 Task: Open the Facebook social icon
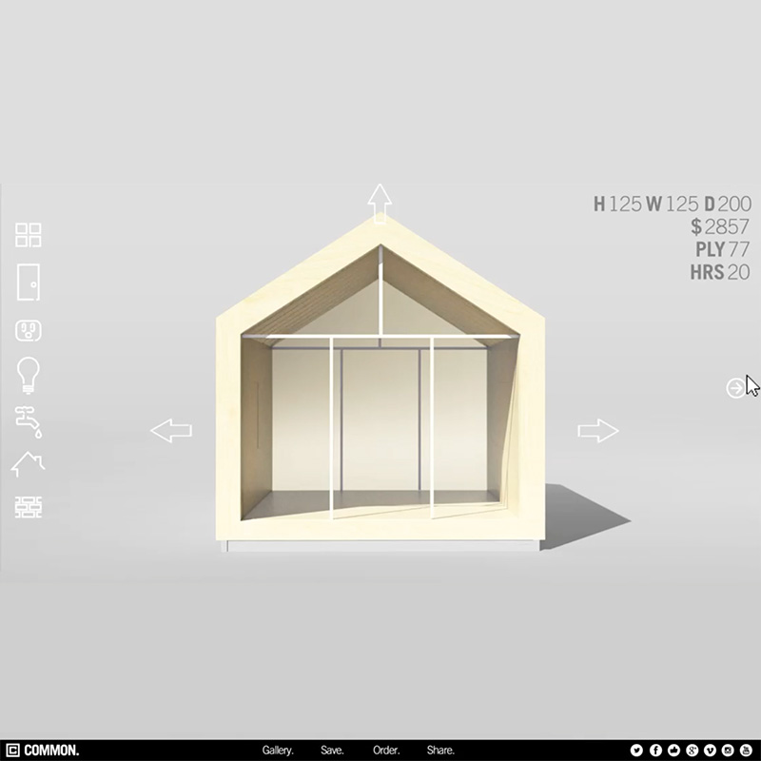pos(655,751)
